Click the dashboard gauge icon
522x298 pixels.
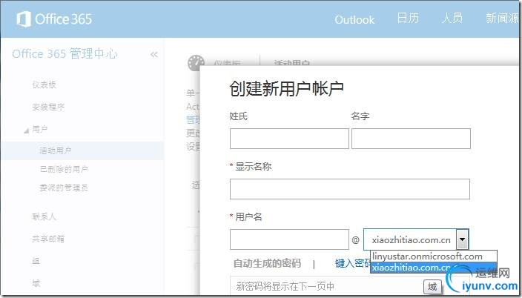coord(196,62)
